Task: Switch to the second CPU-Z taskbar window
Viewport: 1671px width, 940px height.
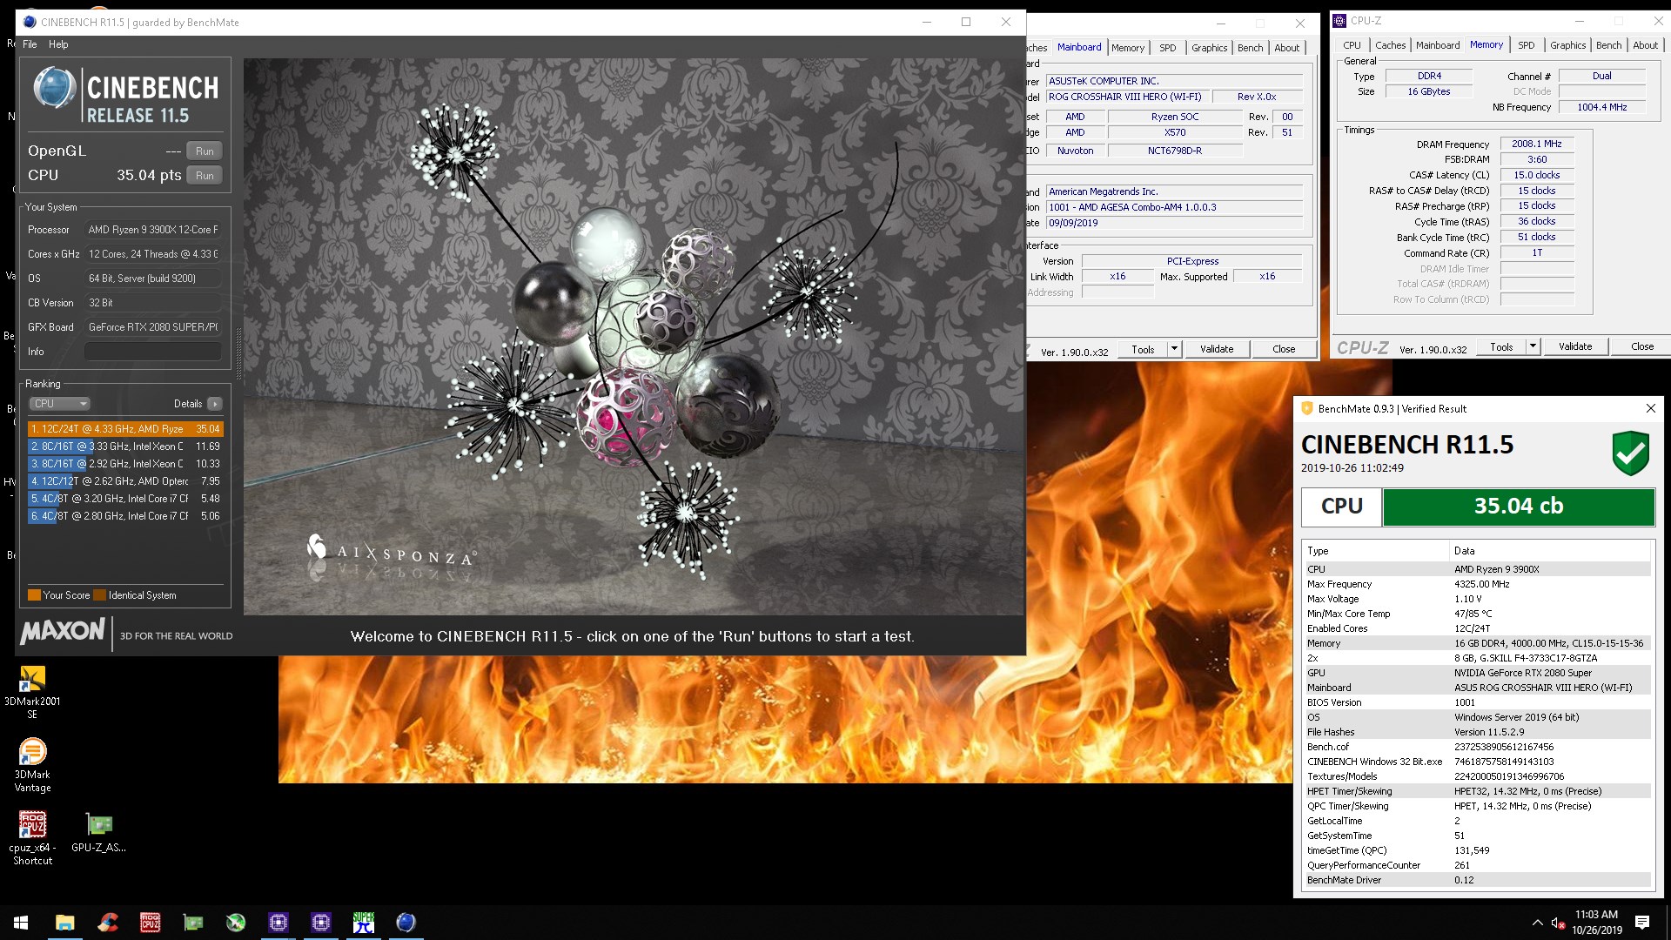Action: point(320,923)
